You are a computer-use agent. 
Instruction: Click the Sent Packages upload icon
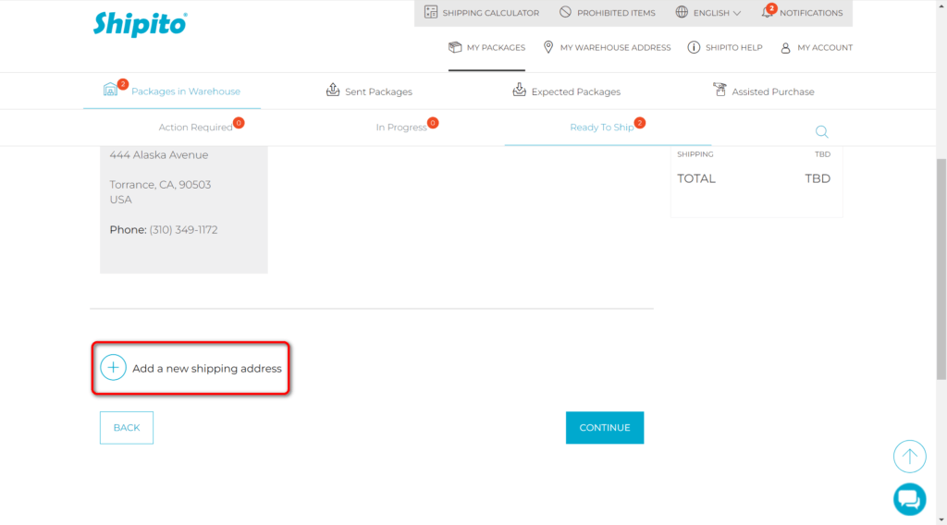pyautogui.click(x=333, y=90)
